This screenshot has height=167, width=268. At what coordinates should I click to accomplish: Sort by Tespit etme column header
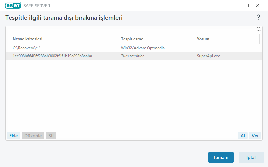[132, 39]
